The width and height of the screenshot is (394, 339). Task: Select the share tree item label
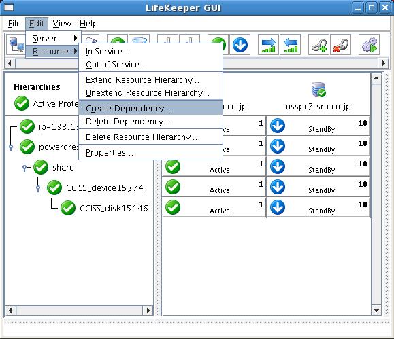click(63, 167)
